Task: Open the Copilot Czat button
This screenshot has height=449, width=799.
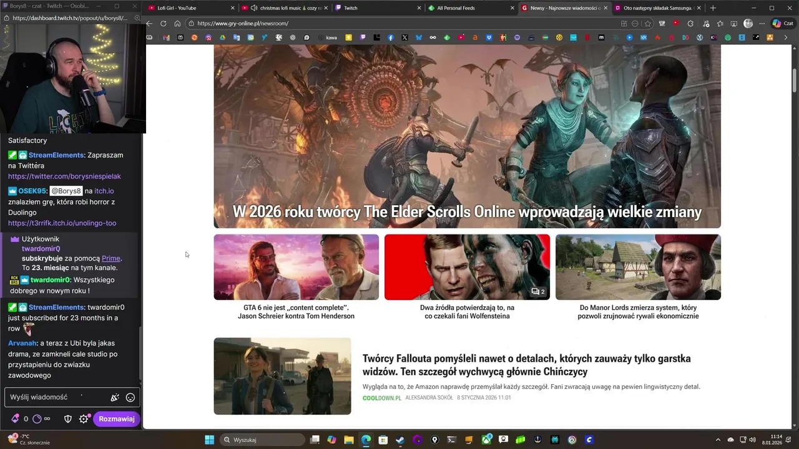Action: (x=782, y=24)
